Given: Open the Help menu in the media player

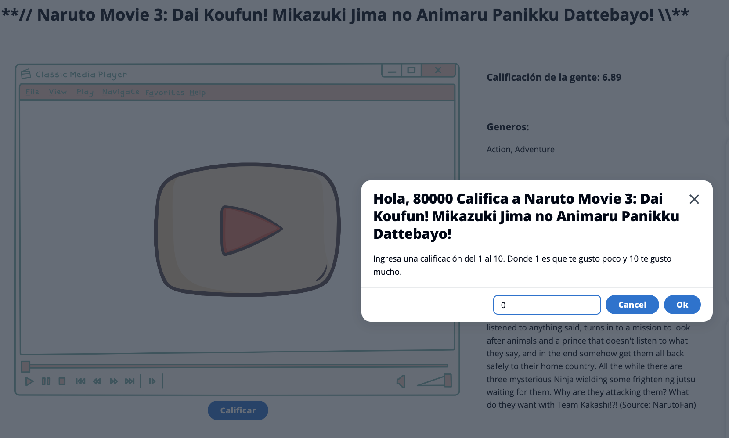Looking at the screenshot, I should [197, 93].
